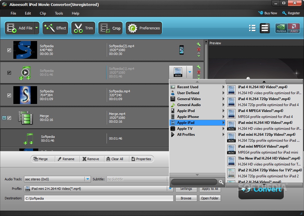Choose User Defined category
Screen dimensions: 304x216
coord(197,93)
